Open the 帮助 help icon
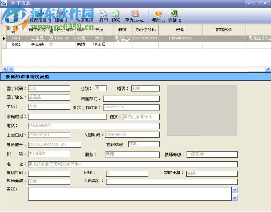 tap(158, 16)
